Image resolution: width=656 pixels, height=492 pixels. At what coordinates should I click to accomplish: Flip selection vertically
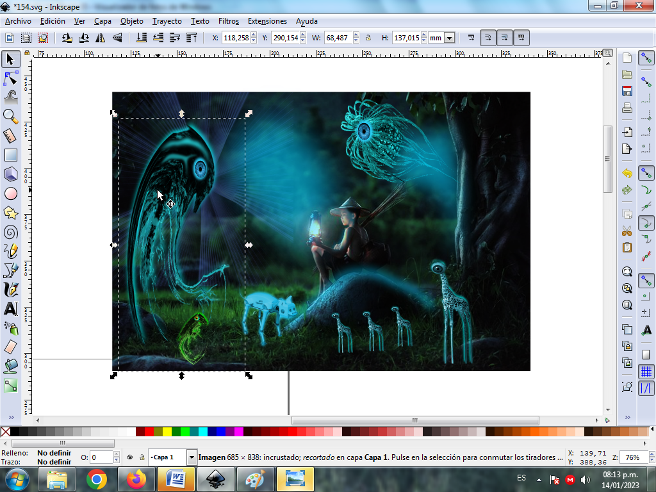click(x=117, y=38)
